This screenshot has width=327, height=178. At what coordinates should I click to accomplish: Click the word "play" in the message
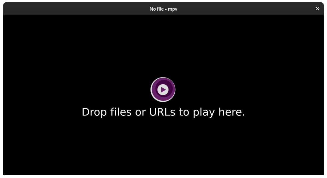(x=204, y=112)
